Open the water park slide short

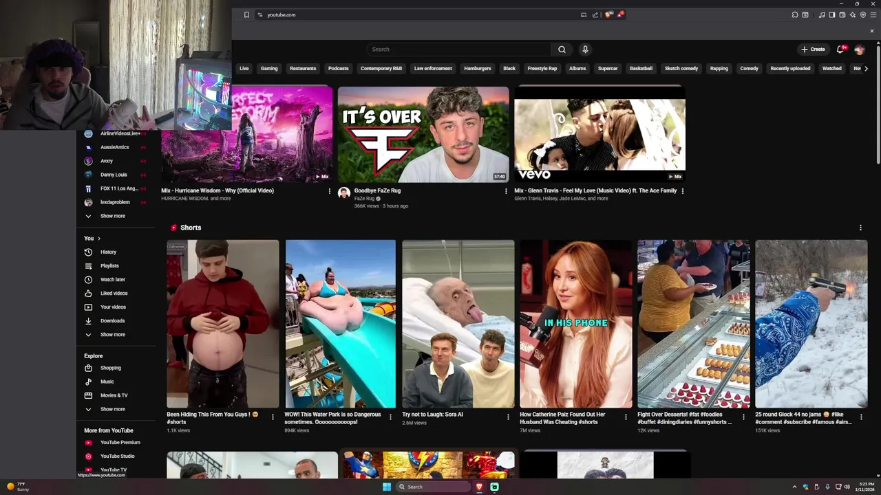[x=341, y=324]
